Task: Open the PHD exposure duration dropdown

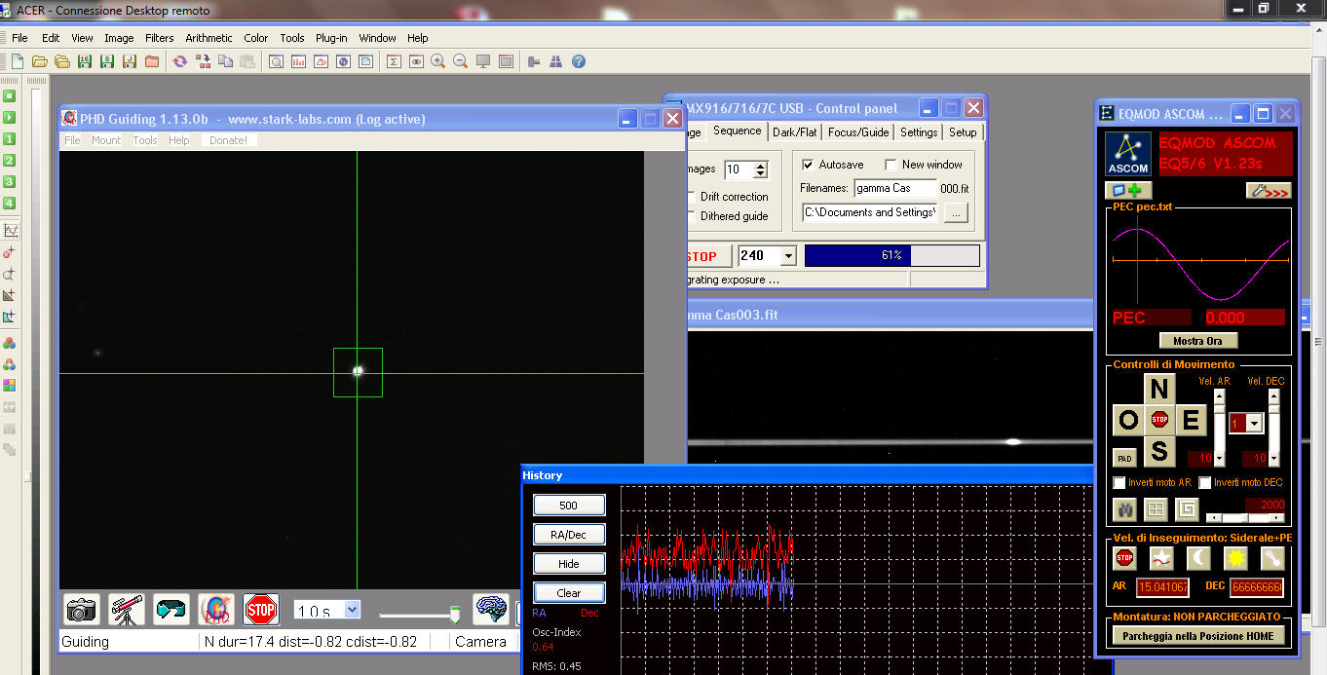Action: tap(352, 610)
